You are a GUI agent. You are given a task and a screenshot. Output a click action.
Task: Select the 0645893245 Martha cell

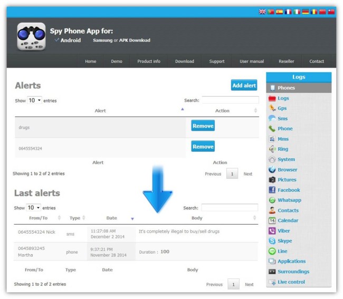[x=31, y=252]
